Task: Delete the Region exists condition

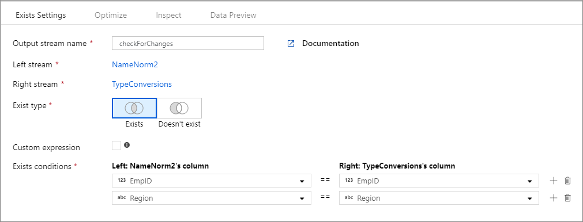Action: [567, 198]
